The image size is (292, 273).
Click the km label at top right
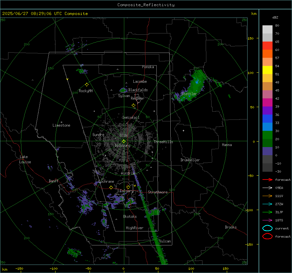point(254,14)
